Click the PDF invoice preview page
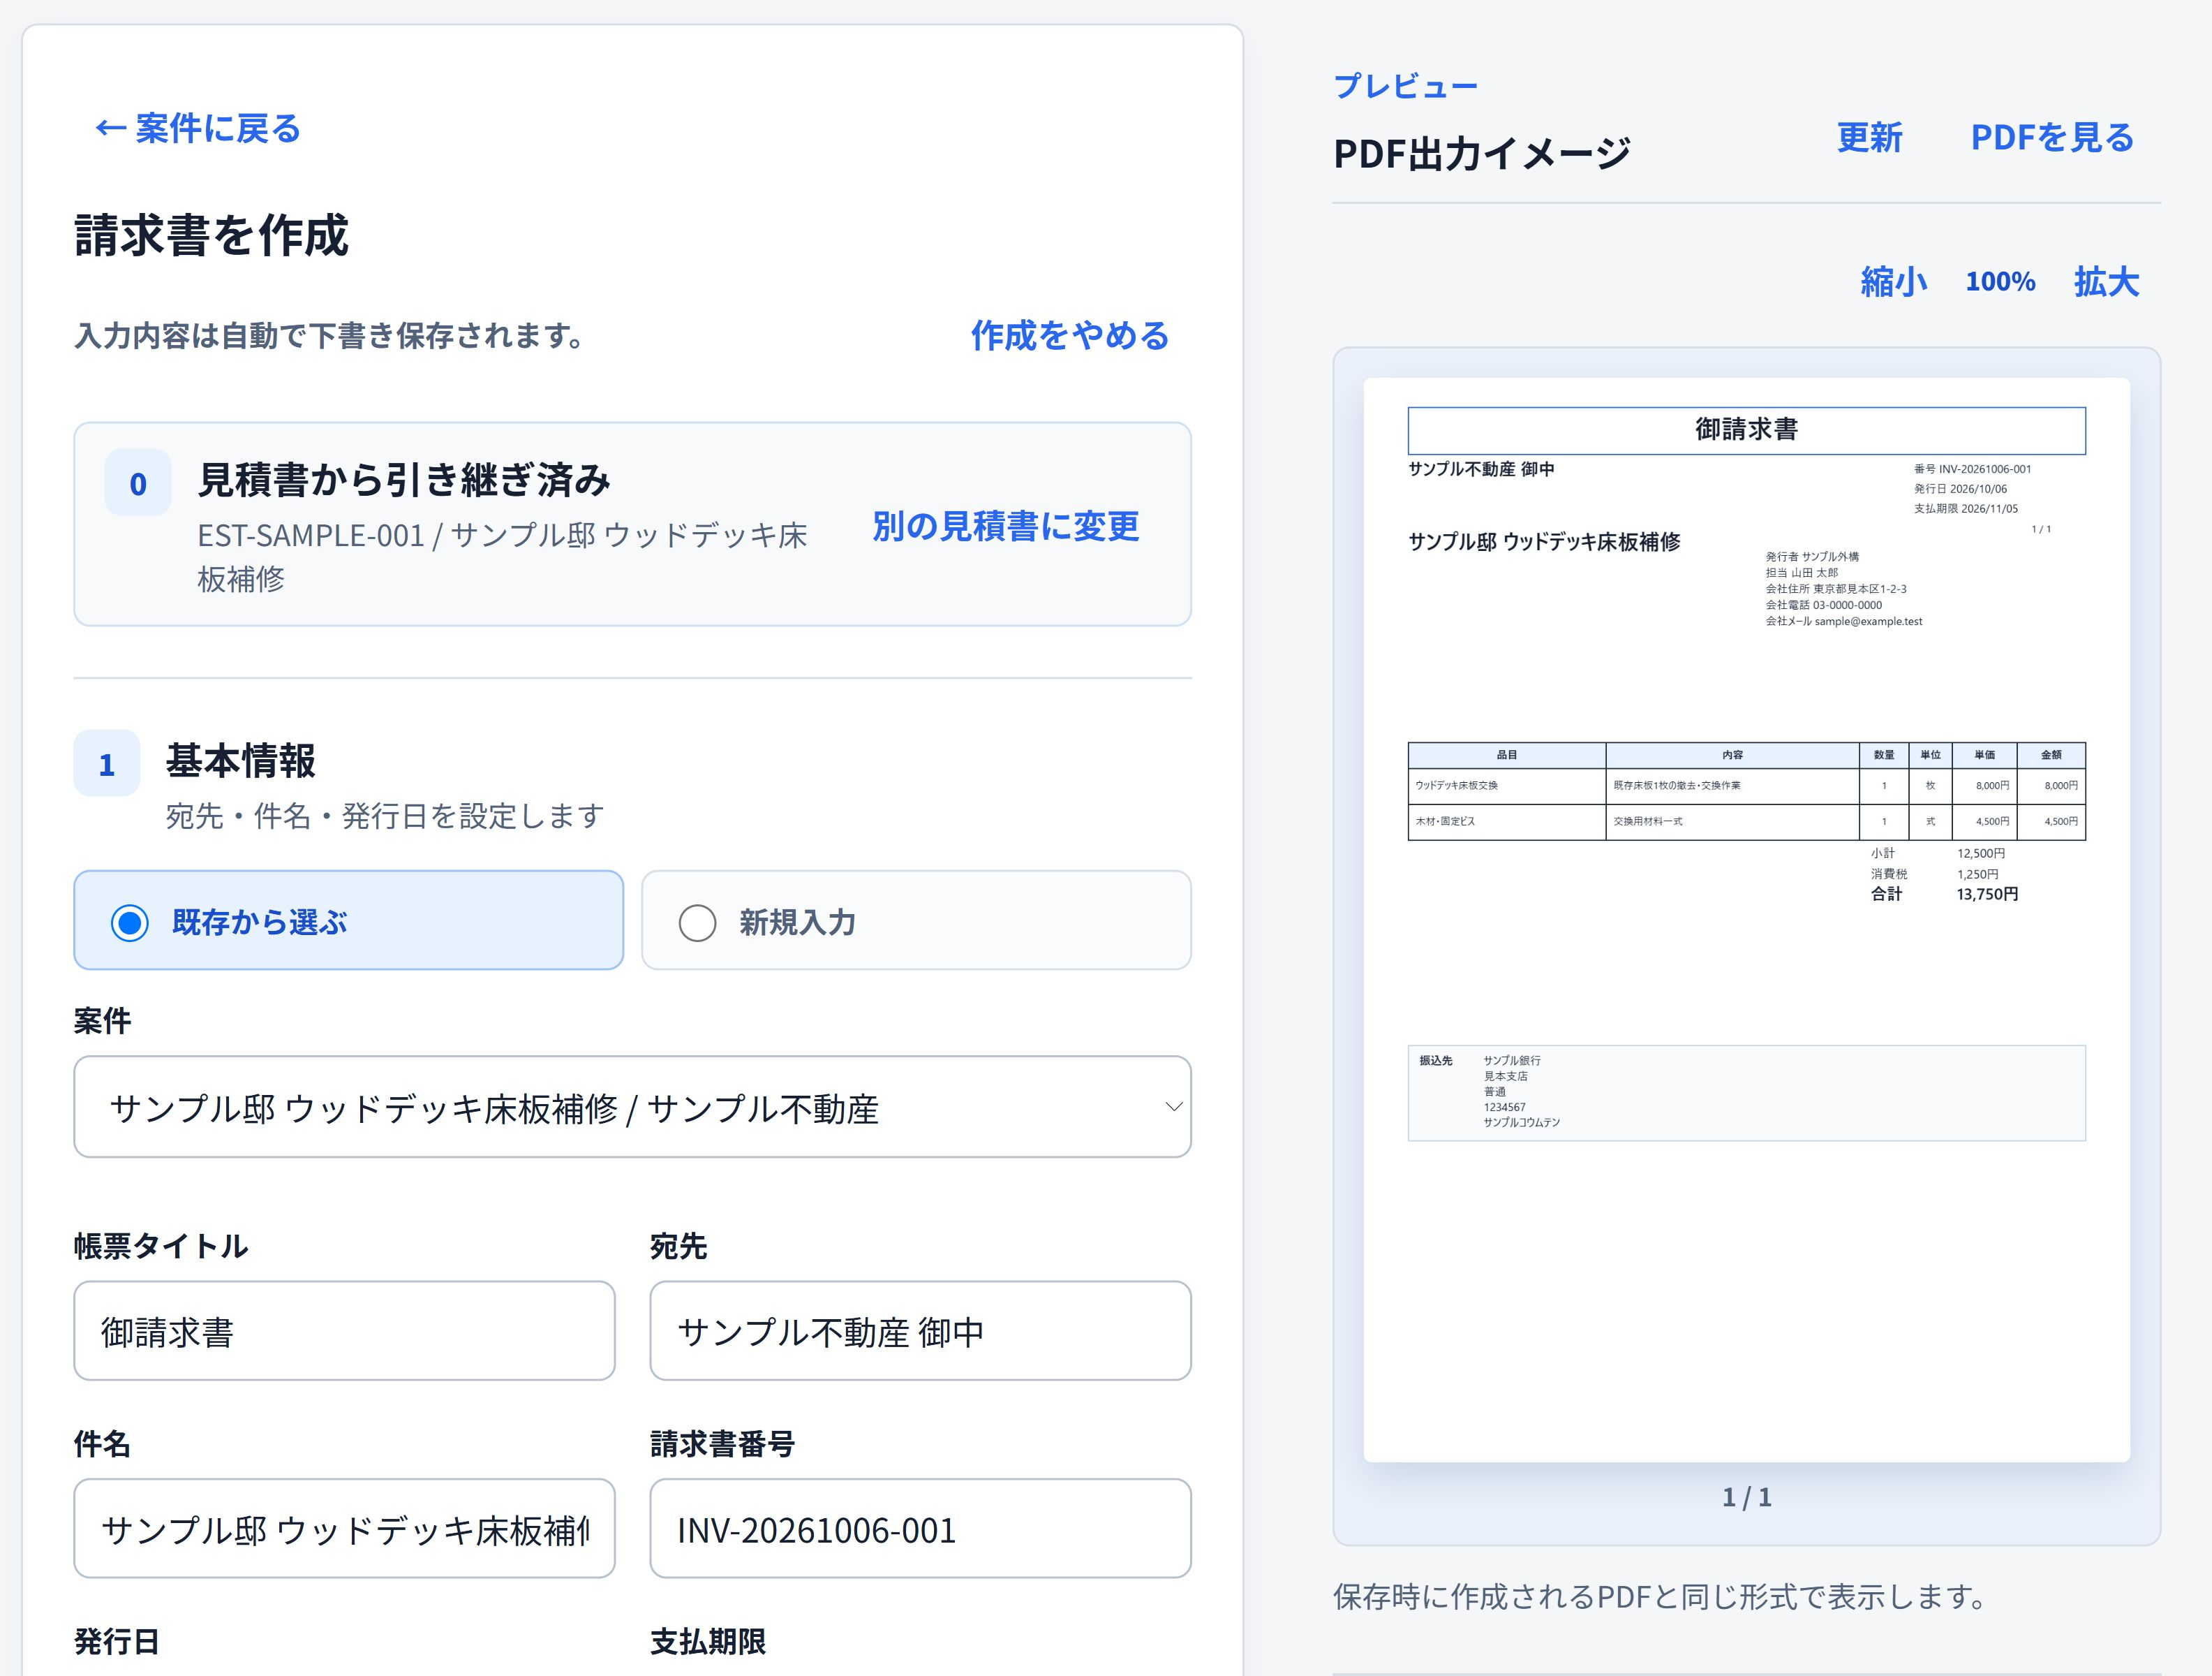Viewport: 2212px width, 1676px height. 1746,920
